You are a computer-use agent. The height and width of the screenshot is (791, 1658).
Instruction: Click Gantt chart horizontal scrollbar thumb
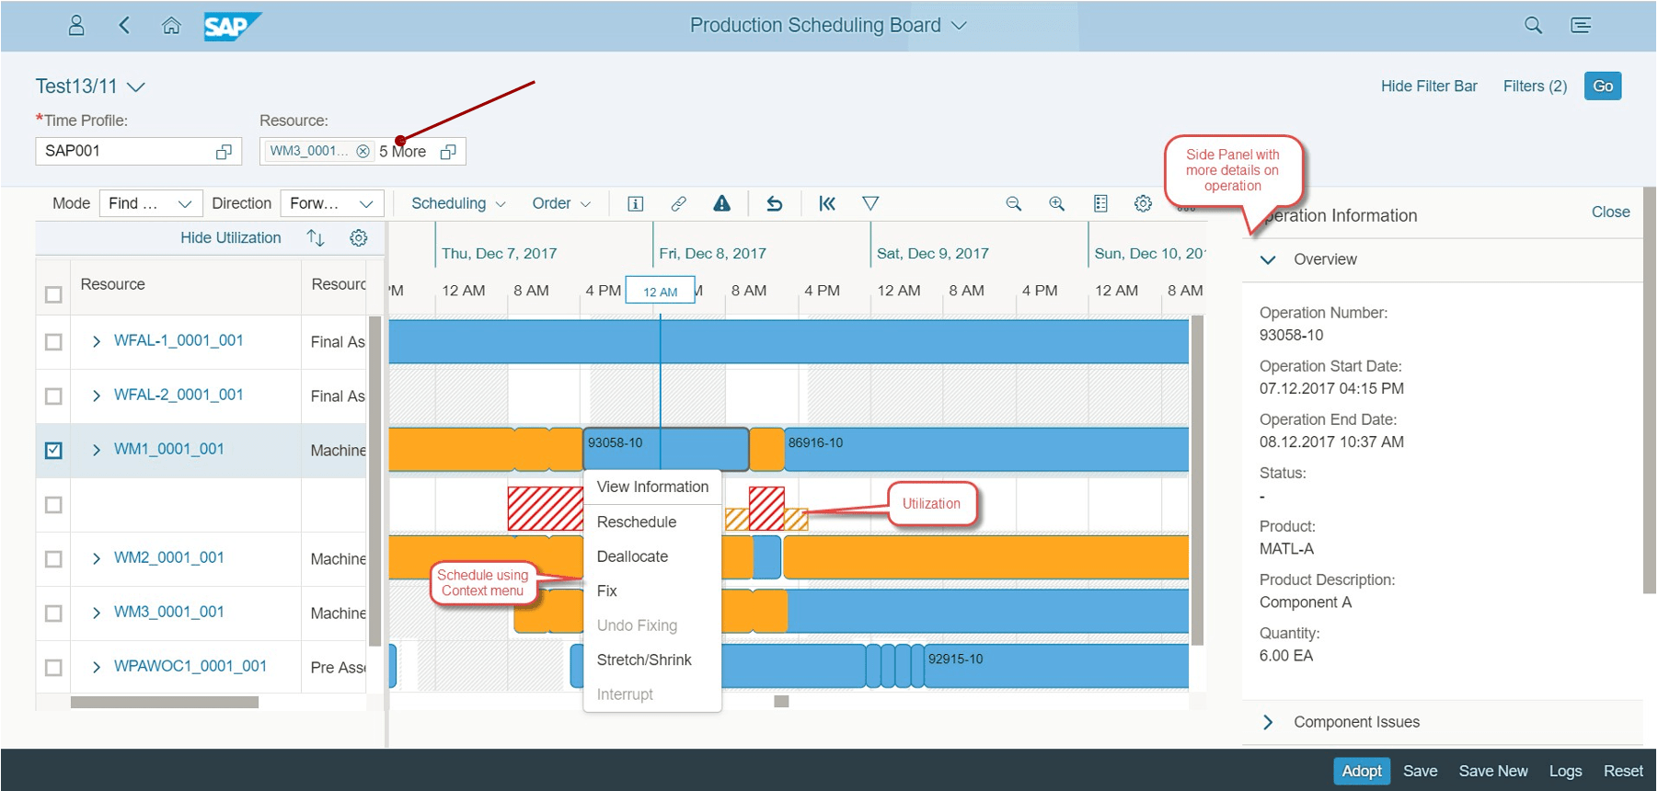coord(781,701)
